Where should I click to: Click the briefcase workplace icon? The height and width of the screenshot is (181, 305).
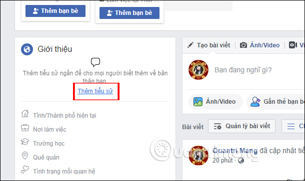pos(25,128)
